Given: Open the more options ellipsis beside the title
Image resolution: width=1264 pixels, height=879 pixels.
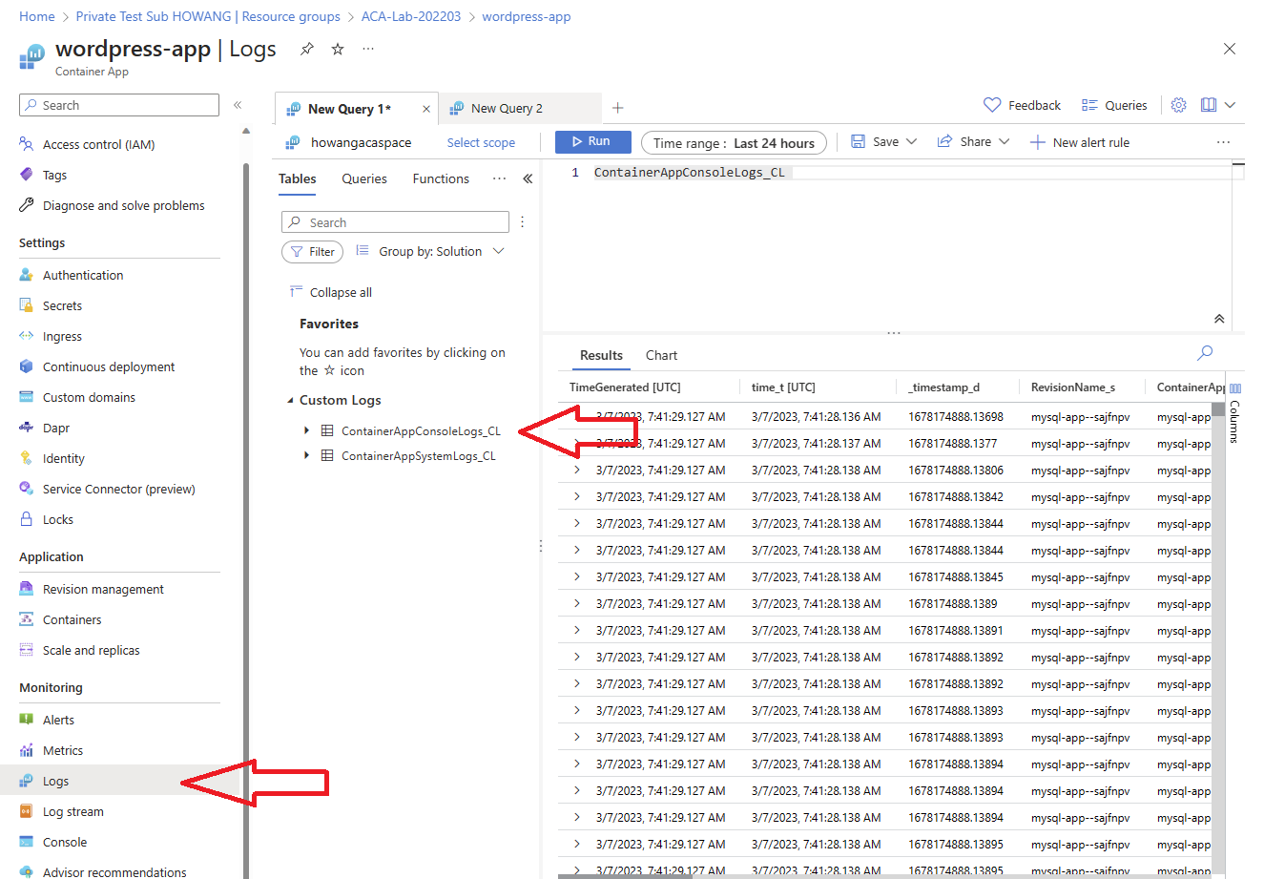Looking at the screenshot, I should 368,49.
